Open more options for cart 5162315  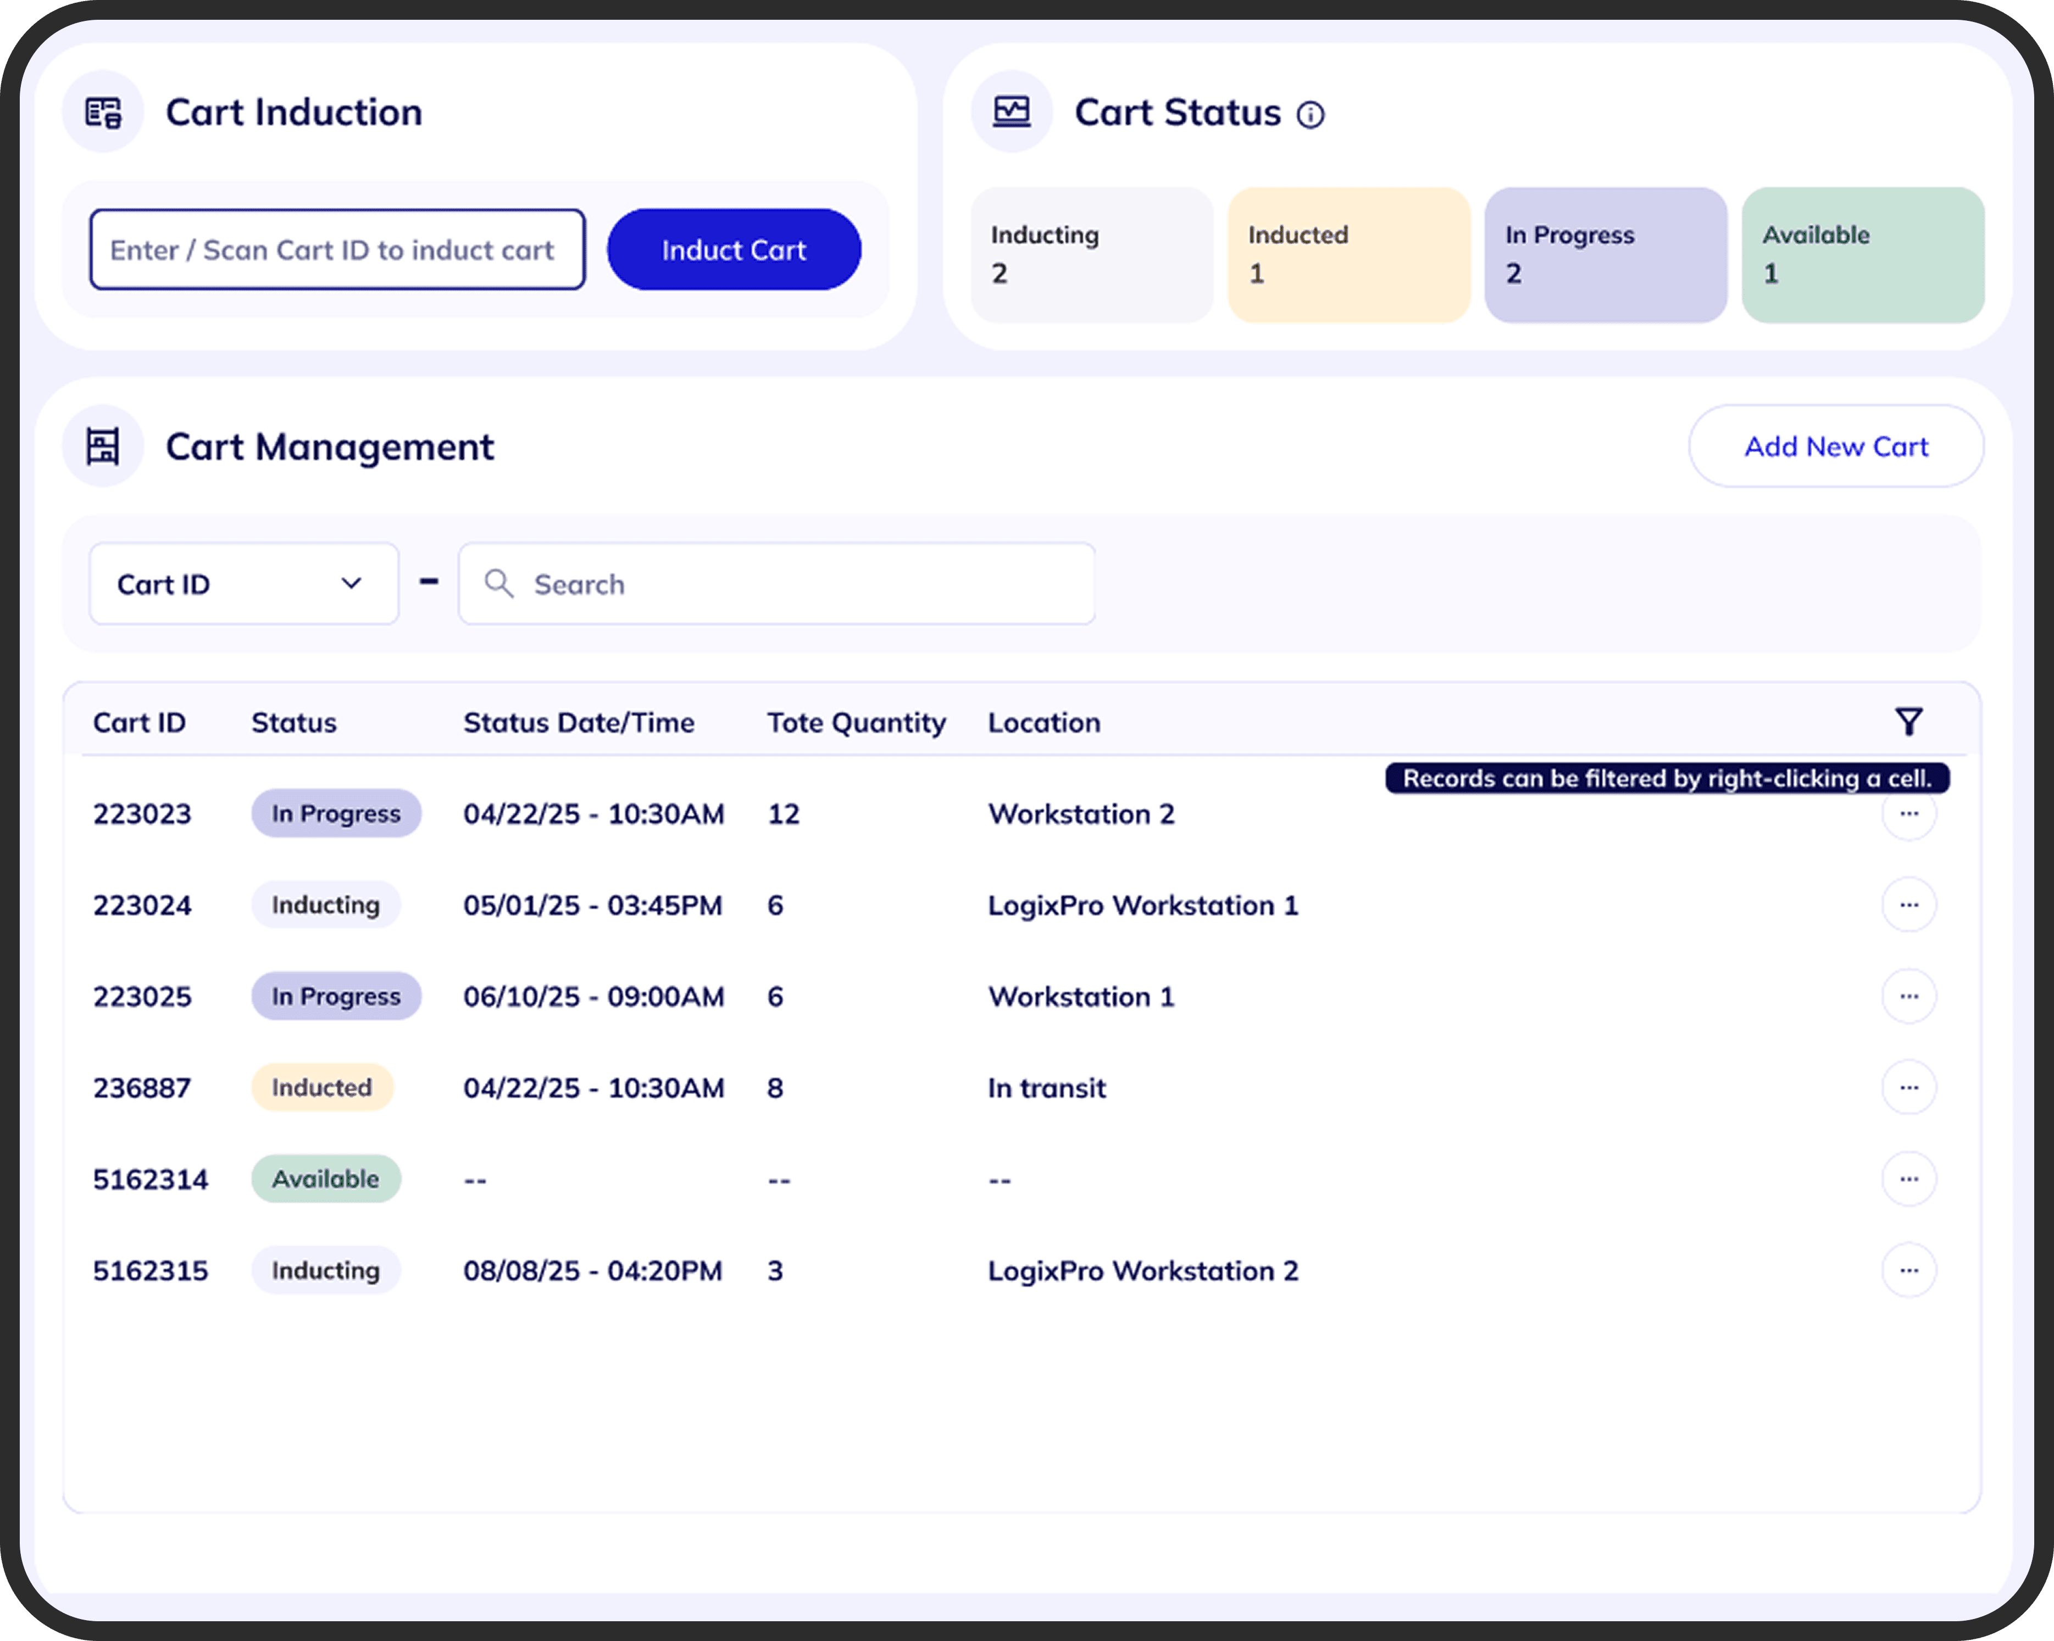(1908, 1270)
